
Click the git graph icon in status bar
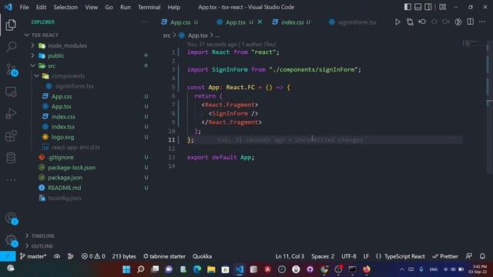point(70,256)
